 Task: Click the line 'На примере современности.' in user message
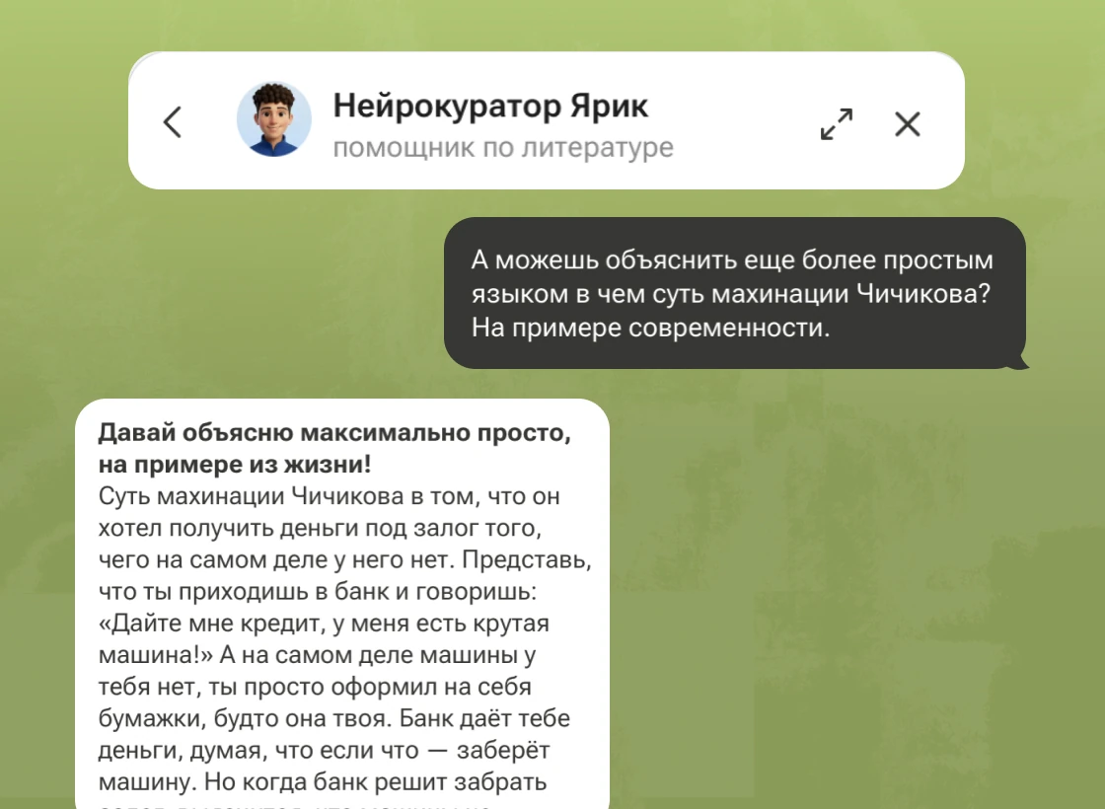[x=650, y=327]
